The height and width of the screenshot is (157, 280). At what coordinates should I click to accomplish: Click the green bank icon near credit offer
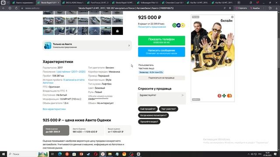click(175, 25)
